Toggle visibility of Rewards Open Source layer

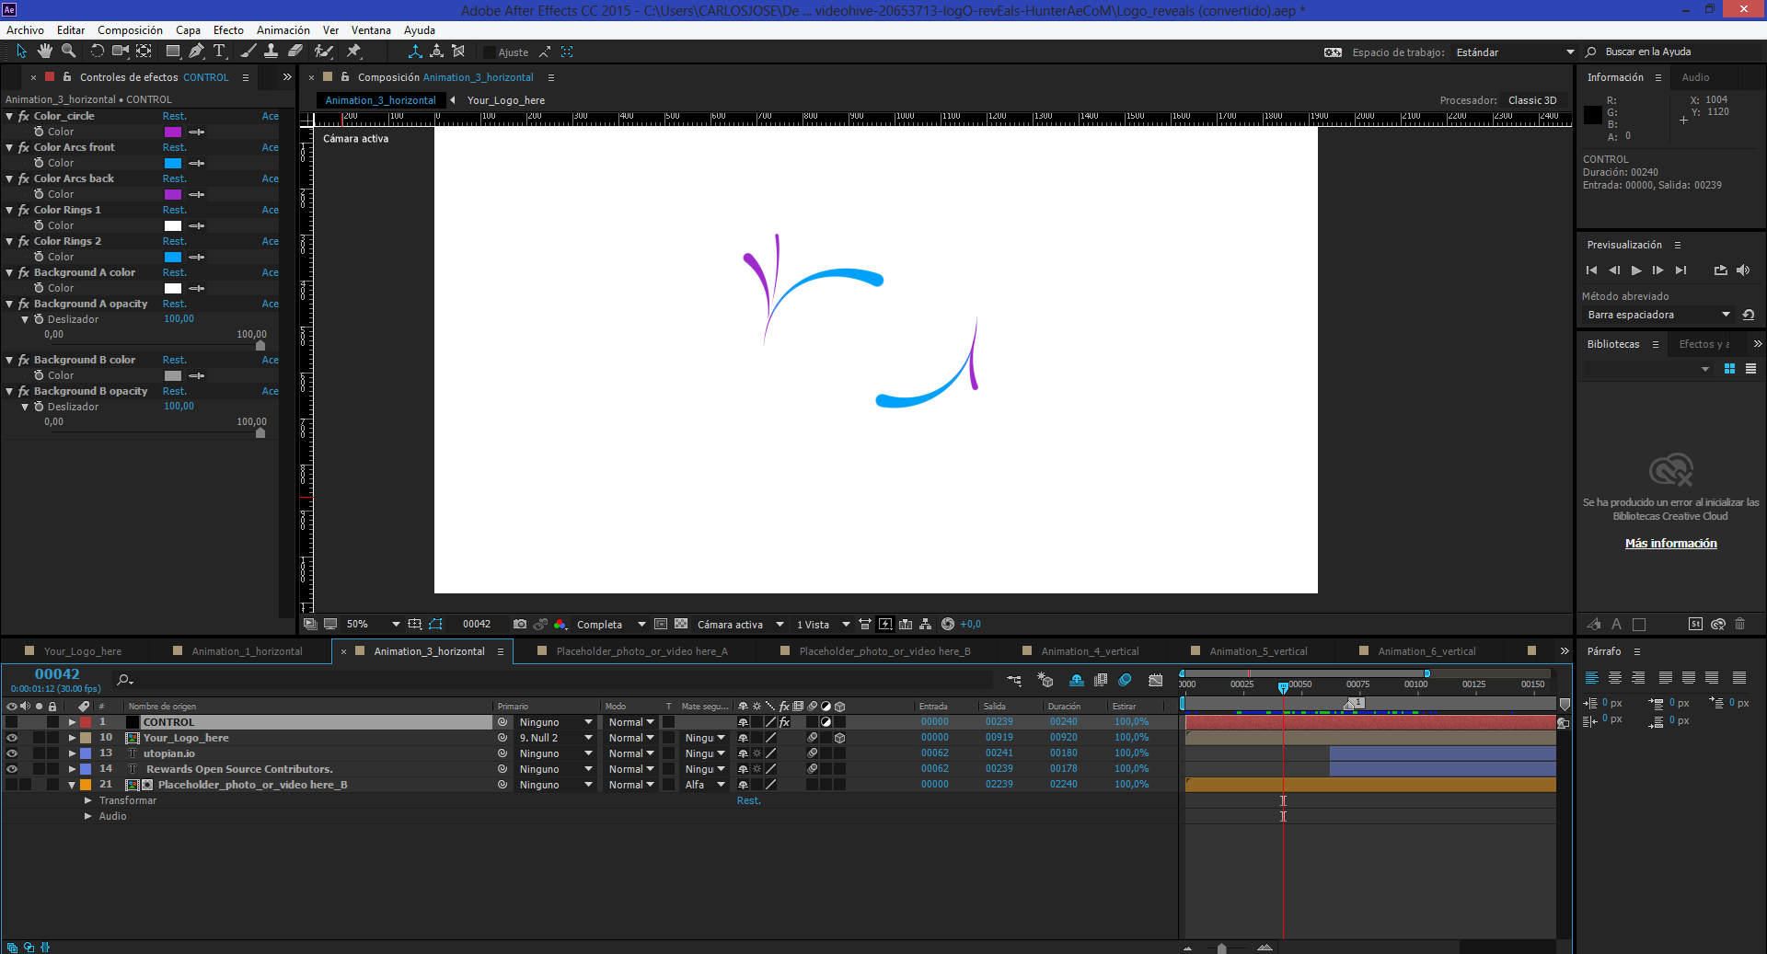12,769
